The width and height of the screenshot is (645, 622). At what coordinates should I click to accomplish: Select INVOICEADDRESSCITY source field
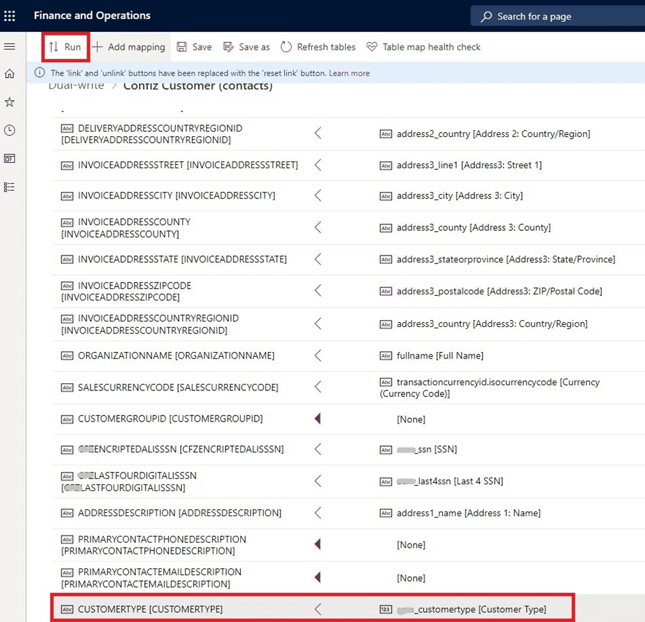click(x=168, y=196)
